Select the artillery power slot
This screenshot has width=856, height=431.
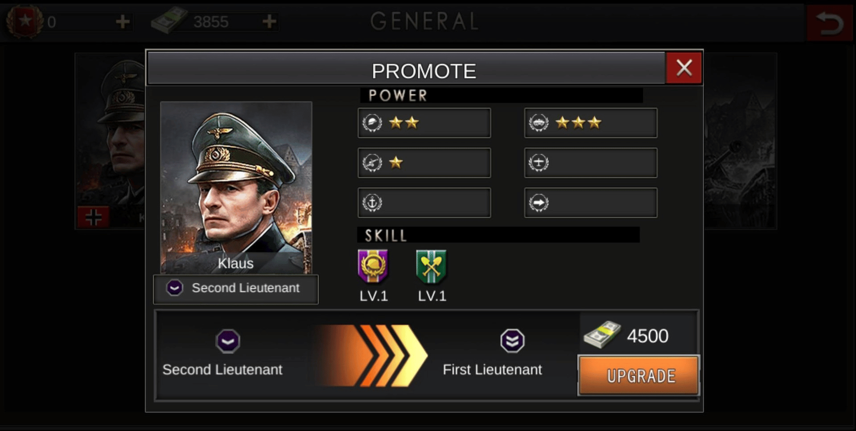pos(424,163)
